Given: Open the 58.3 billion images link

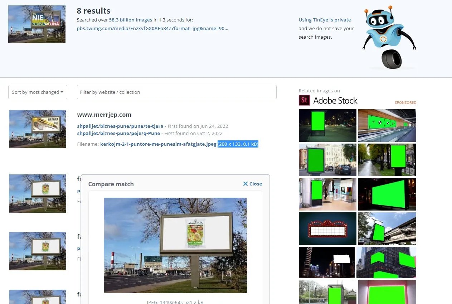Looking at the screenshot, I should [130, 20].
